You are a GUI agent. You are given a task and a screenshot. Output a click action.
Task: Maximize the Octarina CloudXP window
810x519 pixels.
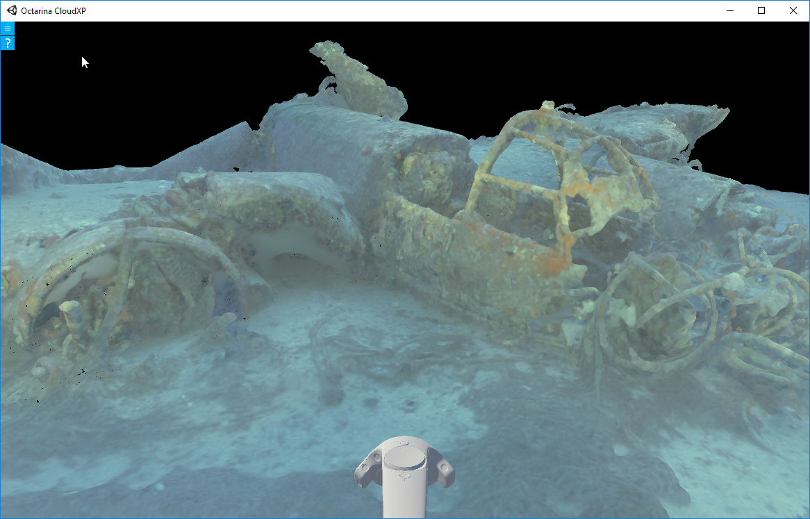(x=761, y=10)
